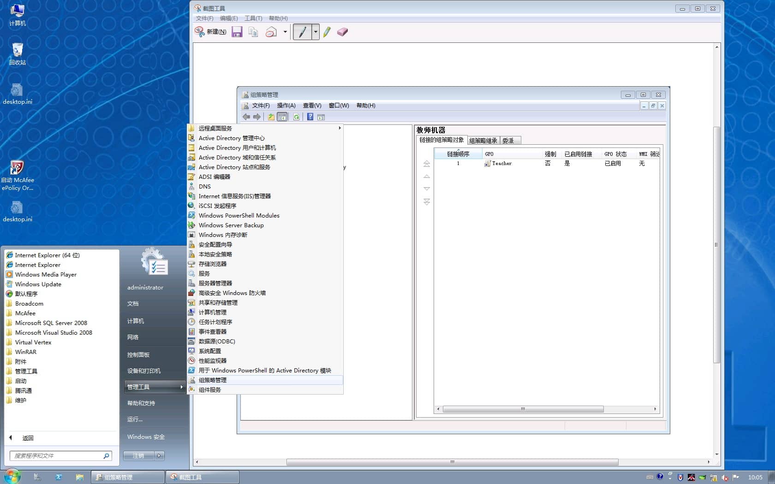Open 窗口(W) menu in Group Policy window
This screenshot has height=484, width=775.
339,106
